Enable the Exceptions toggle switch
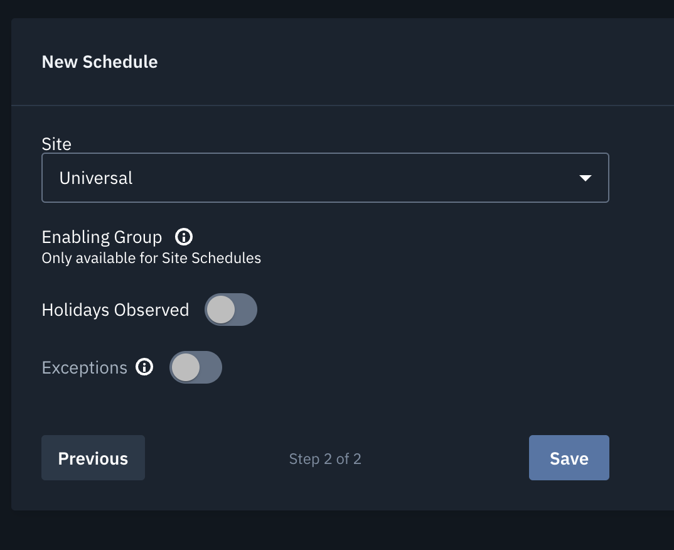The height and width of the screenshot is (550, 674). pos(196,367)
